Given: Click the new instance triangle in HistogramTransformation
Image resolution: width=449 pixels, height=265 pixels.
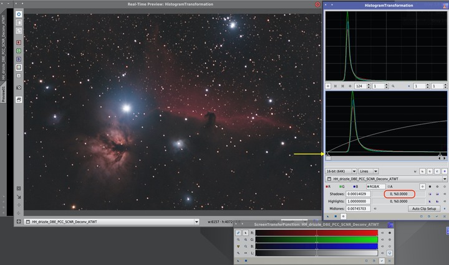Looking at the screenshot, I should (x=328, y=216).
